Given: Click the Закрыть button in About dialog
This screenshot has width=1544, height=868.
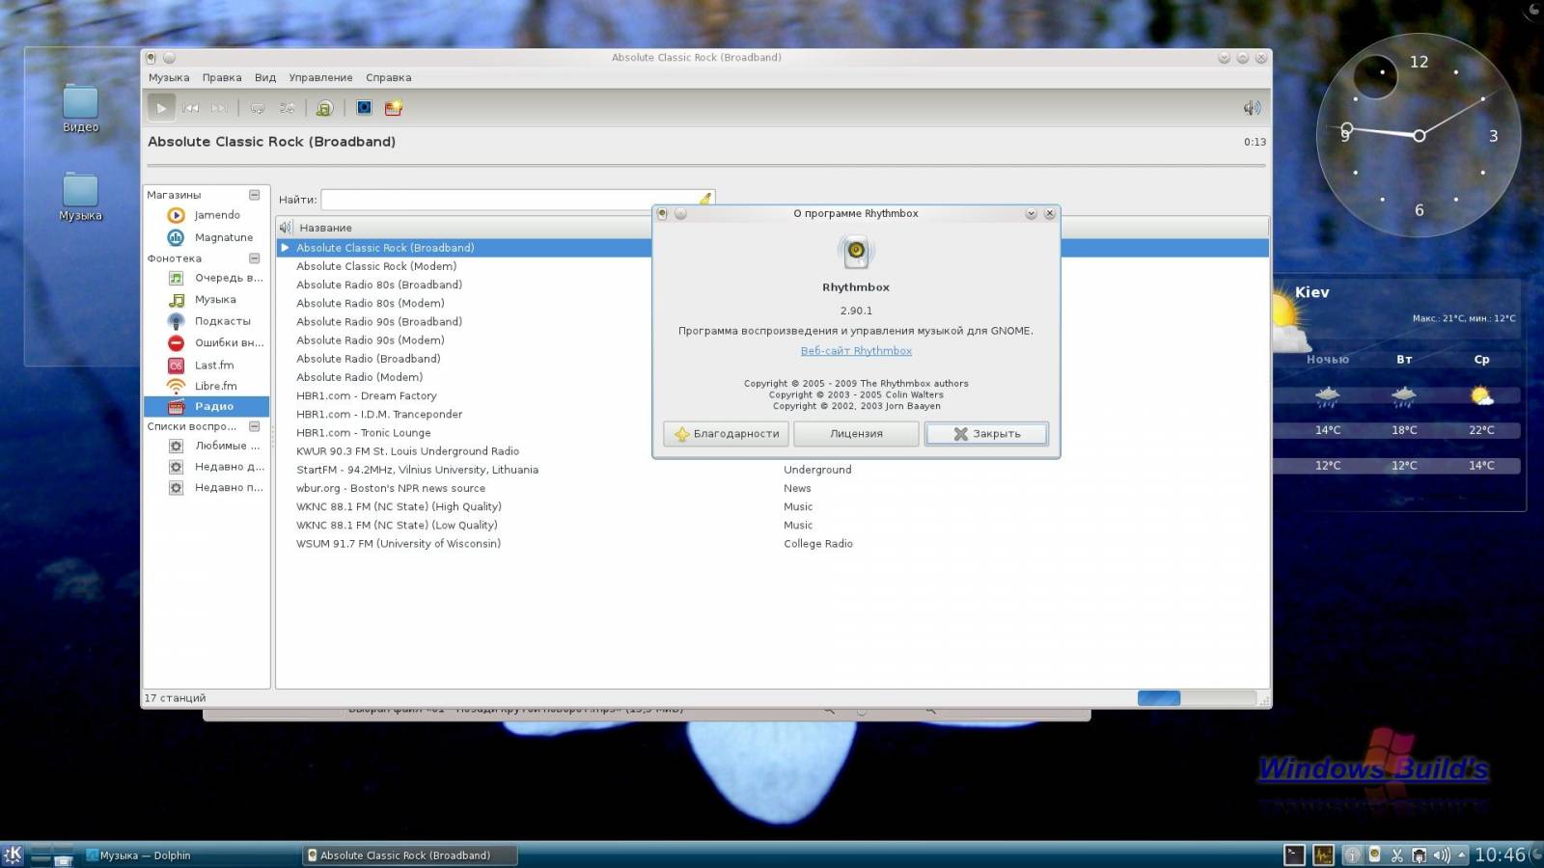Looking at the screenshot, I should (986, 434).
